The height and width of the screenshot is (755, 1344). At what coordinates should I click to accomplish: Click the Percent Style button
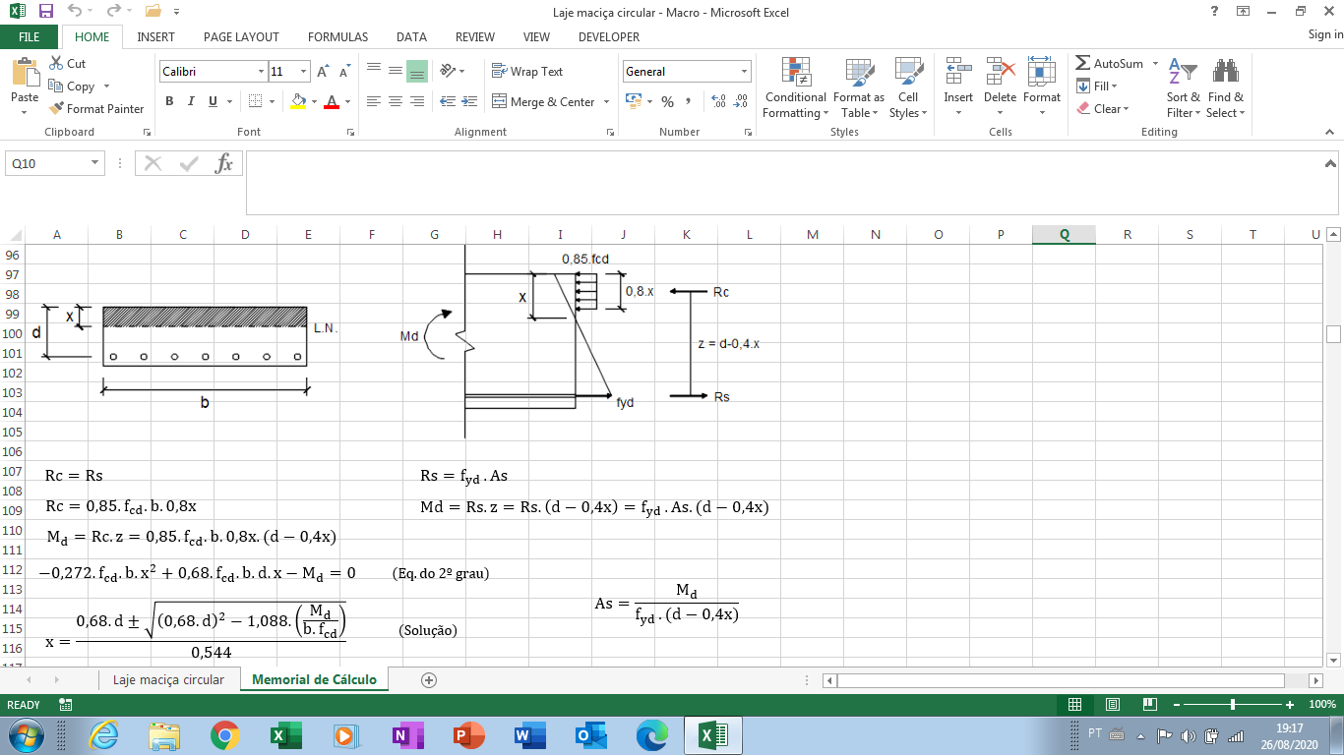667,101
